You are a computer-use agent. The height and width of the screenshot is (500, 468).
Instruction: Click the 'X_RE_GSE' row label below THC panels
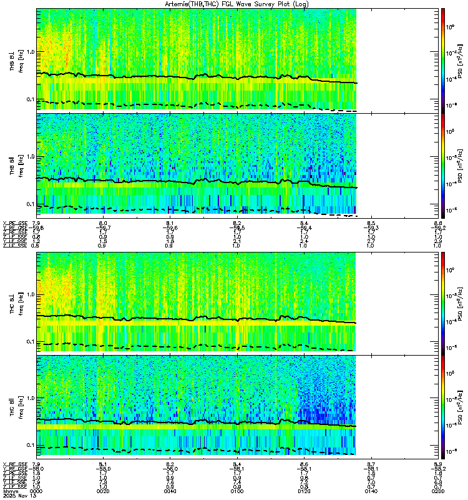pyautogui.click(x=15, y=464)
